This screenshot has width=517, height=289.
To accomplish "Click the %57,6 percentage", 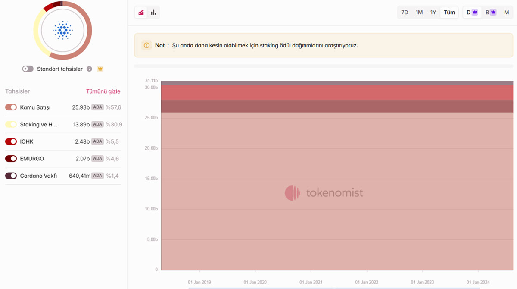I will coord(113,107).
